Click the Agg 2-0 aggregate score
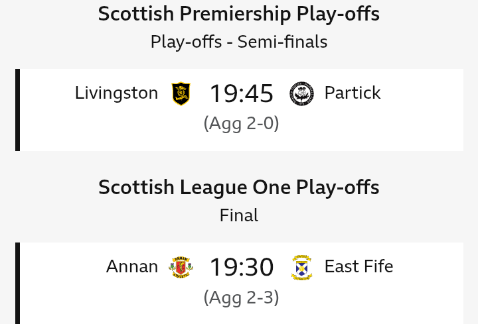Screen dimensions: 478x324 click(241, 123)
